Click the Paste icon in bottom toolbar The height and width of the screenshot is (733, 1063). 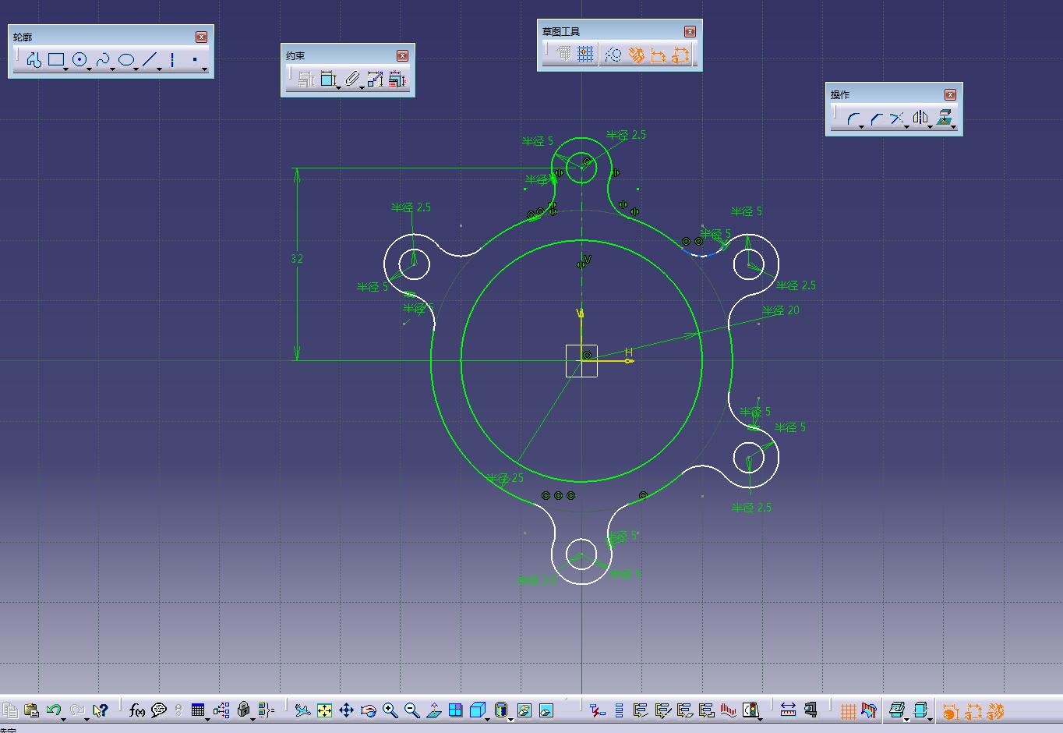point(31,710)
